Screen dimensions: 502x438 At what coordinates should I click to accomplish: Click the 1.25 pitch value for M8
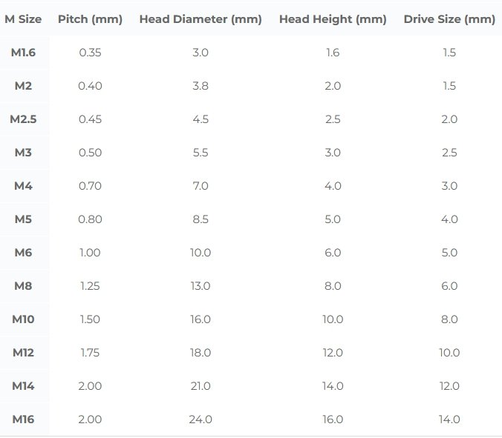click(90, 286)
